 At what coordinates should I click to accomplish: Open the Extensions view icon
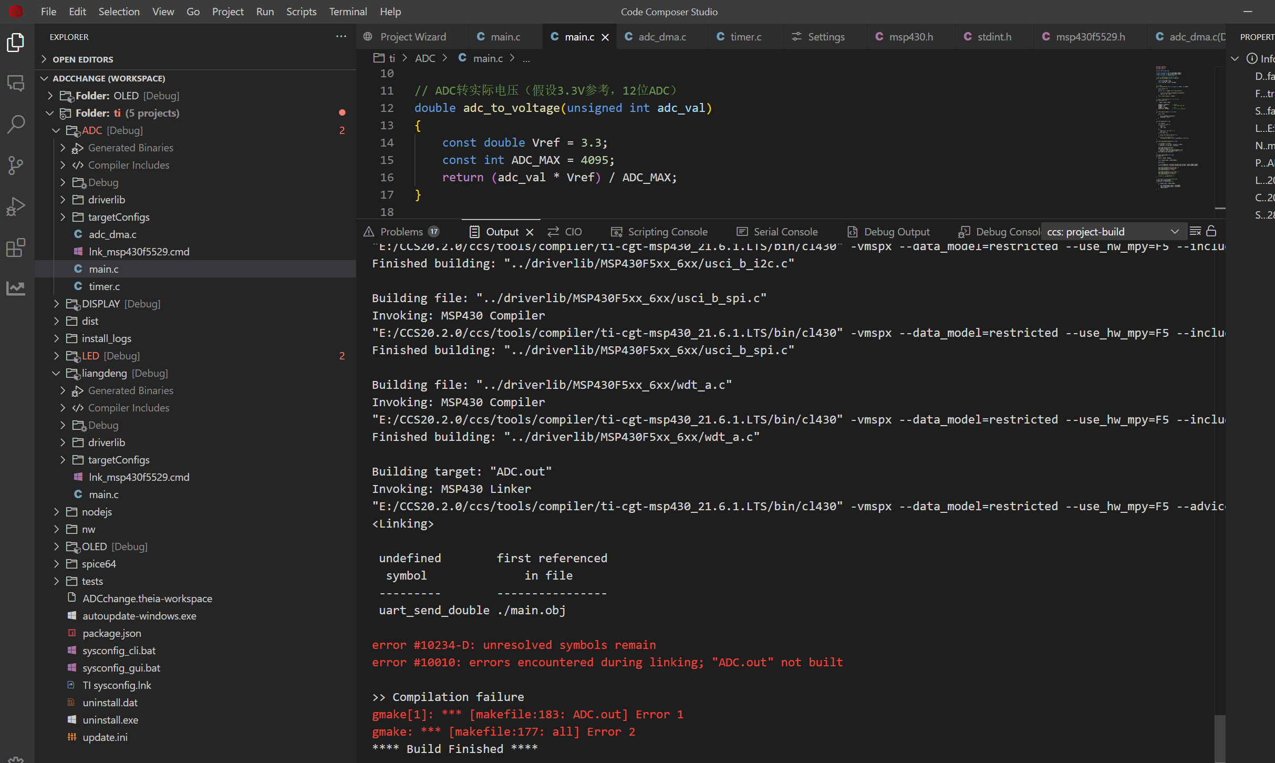click(16, 248)
